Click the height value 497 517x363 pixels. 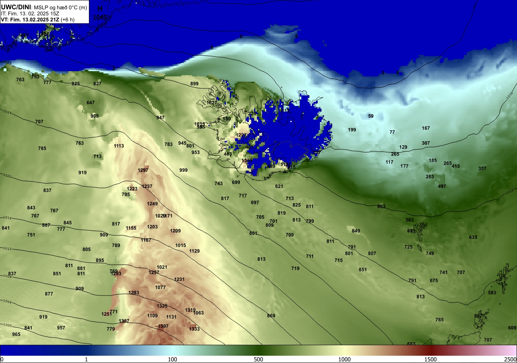[x=442, y=186]
